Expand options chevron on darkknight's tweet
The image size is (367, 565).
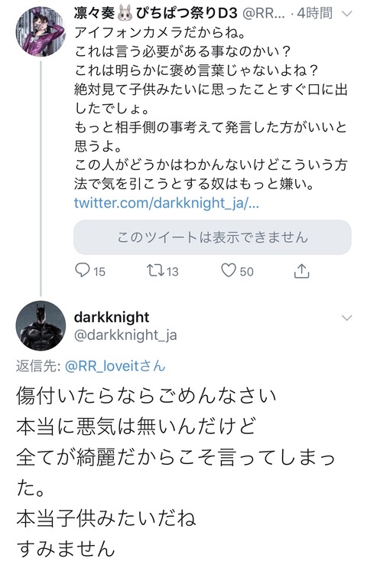coord(346,318)
